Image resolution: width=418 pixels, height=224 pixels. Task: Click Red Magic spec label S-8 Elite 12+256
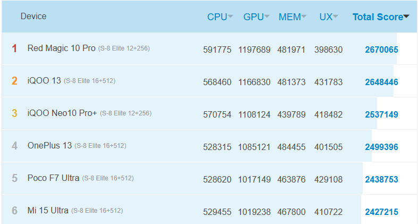(x=124, y=48)
